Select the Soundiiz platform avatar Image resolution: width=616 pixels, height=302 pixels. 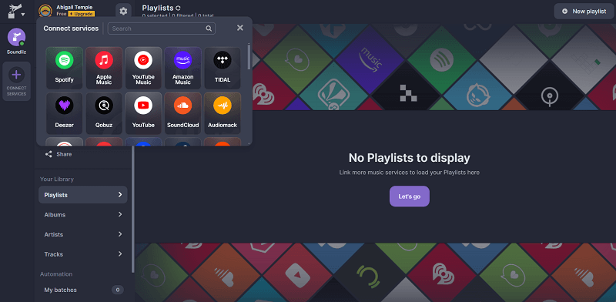(16, 37)
